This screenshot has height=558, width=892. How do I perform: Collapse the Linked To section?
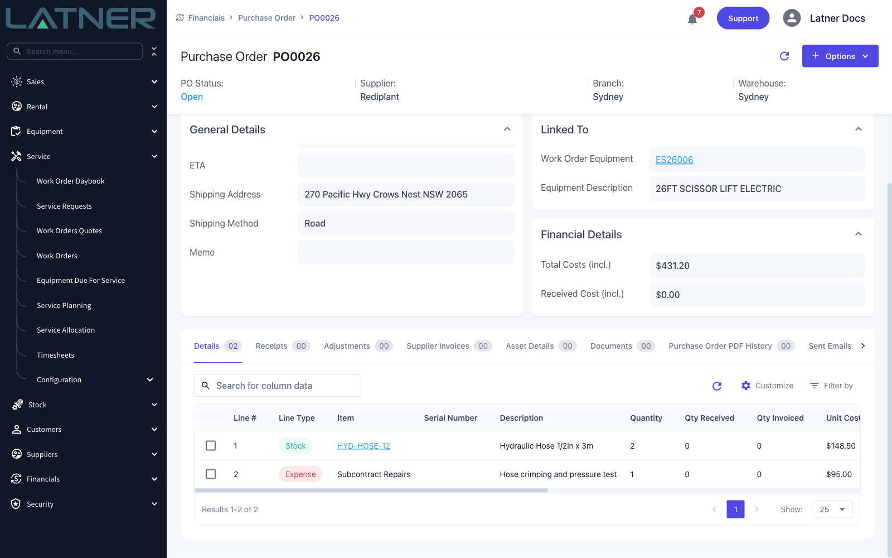(859, 129)
